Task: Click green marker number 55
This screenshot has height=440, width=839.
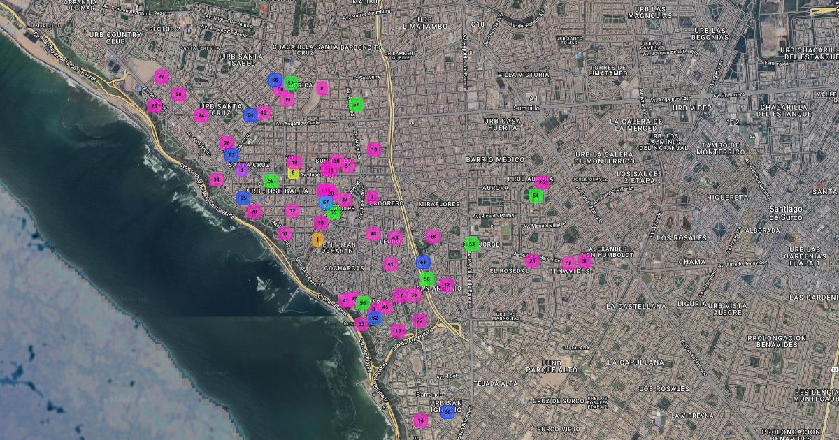Action: point(335,212)
